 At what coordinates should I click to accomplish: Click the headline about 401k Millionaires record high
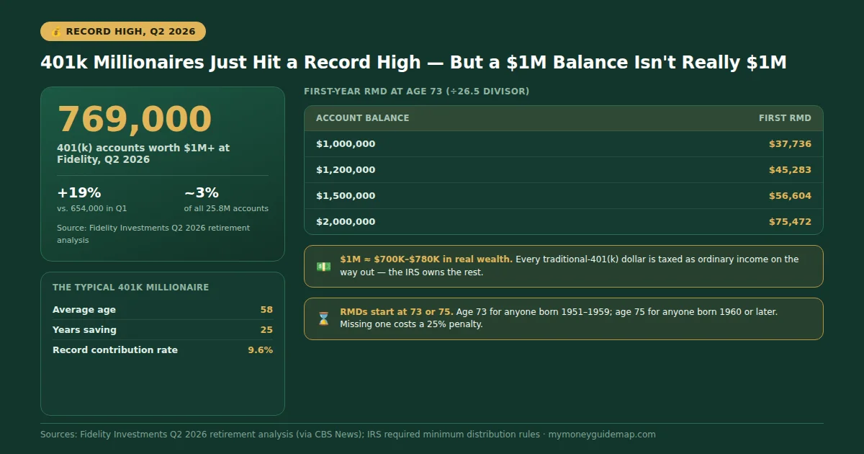click(413, 63)
